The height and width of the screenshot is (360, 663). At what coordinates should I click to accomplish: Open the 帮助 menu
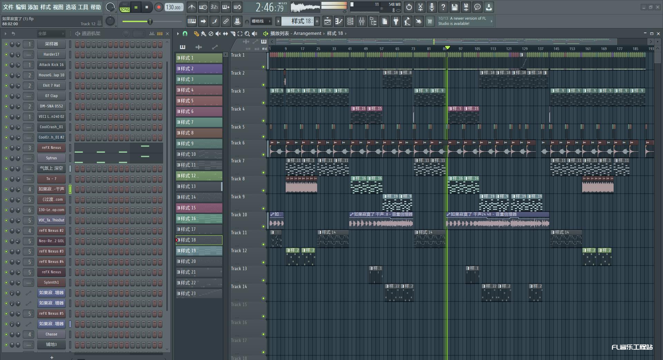[x=96, y=7]
